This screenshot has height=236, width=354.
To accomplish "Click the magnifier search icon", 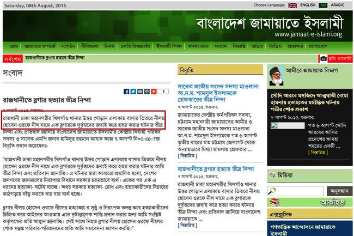I will (x=272, y=191).
